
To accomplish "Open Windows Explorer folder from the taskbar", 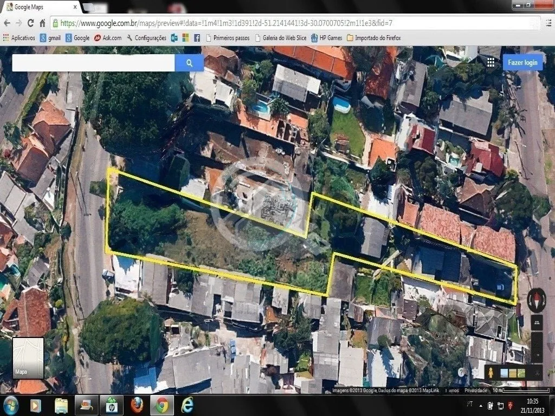I will [61, 406].
